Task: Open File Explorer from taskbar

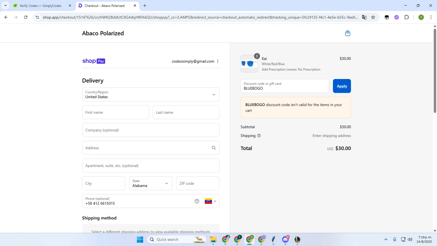Action: pyautogui.click(x=213, y=240)
